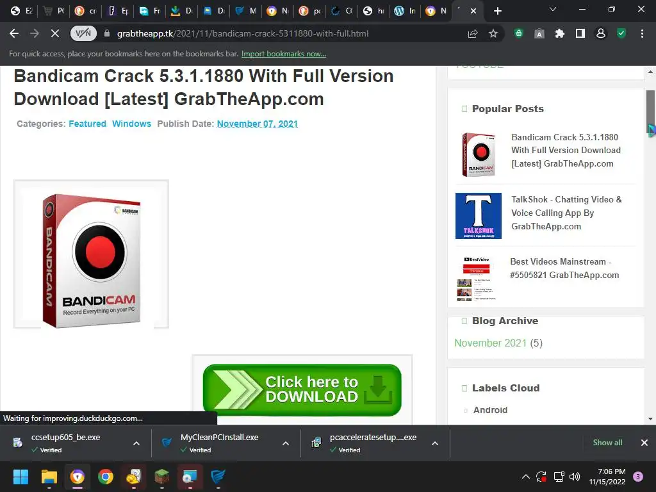Screen dimensions: 656x492
Task: Open the network tray icon
Action: click(559, 477)
